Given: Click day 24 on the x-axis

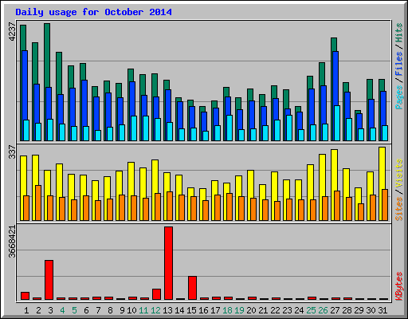Looking at the screenshot, I should coord(299,310).
